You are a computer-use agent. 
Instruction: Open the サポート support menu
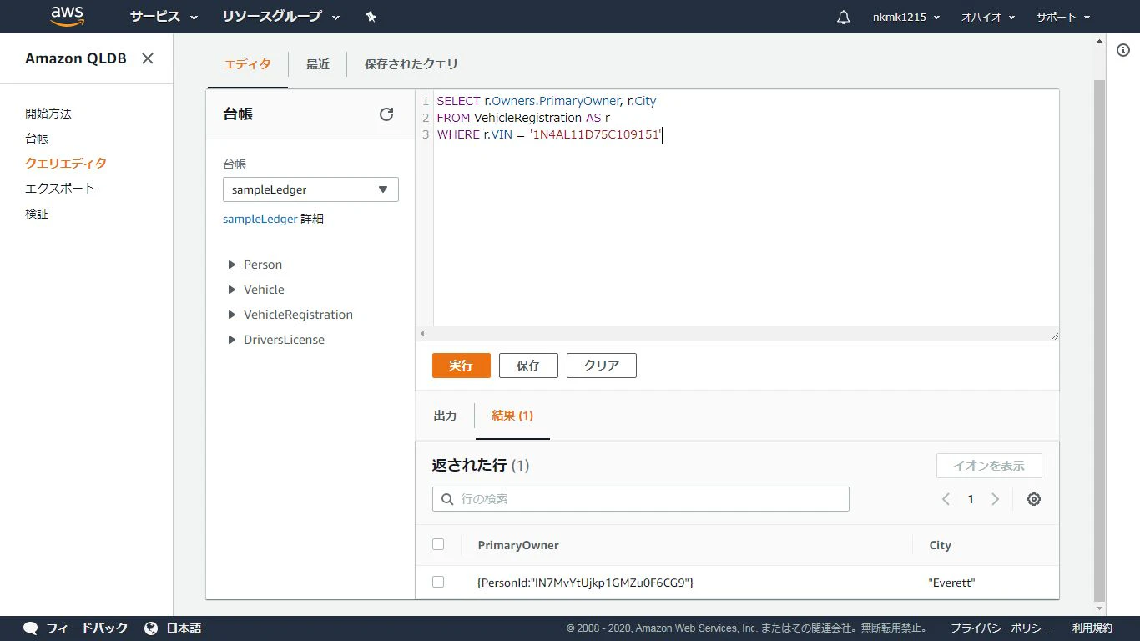(1063, 17)
